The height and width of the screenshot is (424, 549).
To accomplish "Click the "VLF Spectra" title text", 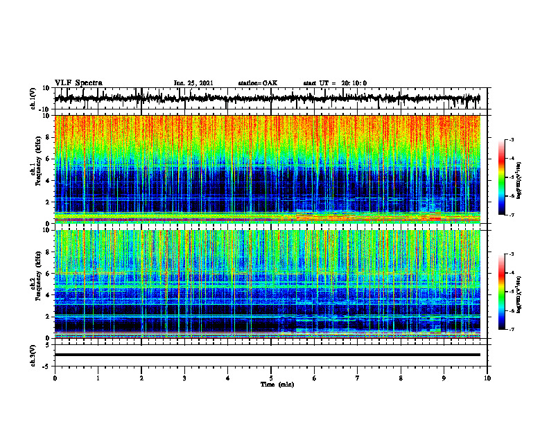I will coord(78,83).
